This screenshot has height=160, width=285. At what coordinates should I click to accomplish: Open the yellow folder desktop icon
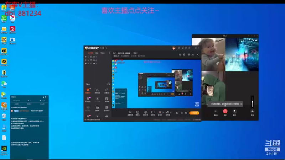[4, 30]
